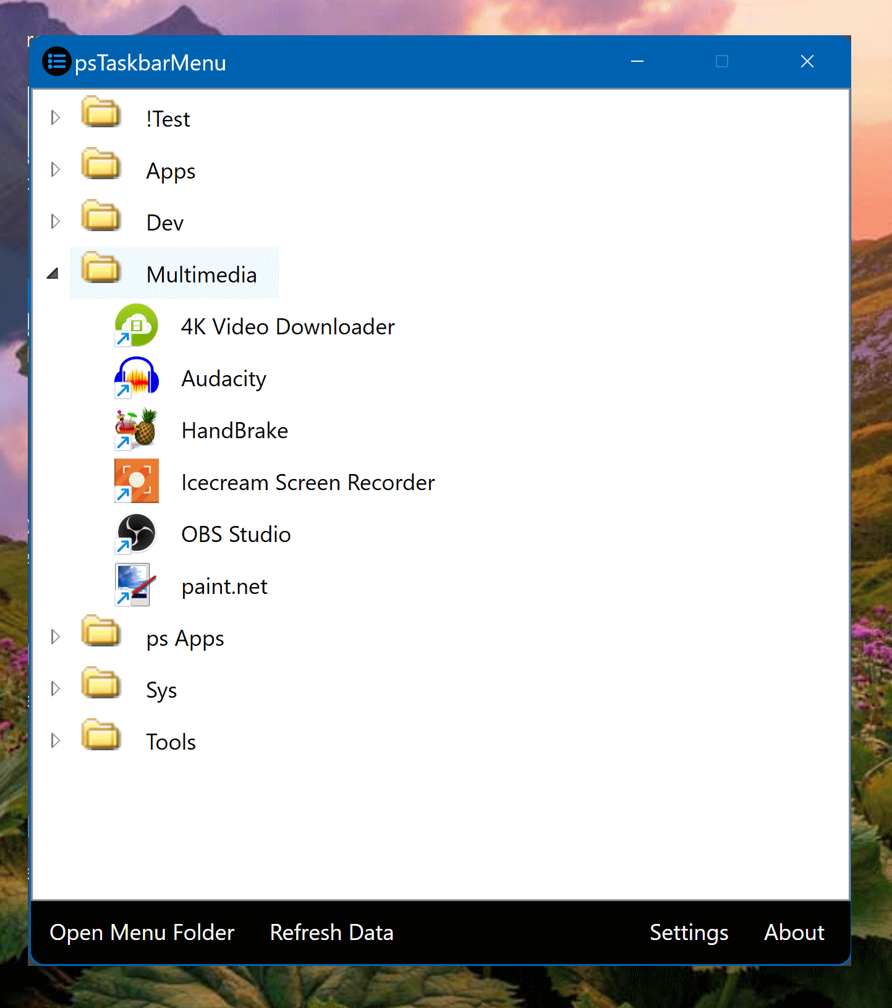The width and height of the screenshot is (892, 1008).
Task: Select the 'HandBrake' label
Action: pos(235,430)
